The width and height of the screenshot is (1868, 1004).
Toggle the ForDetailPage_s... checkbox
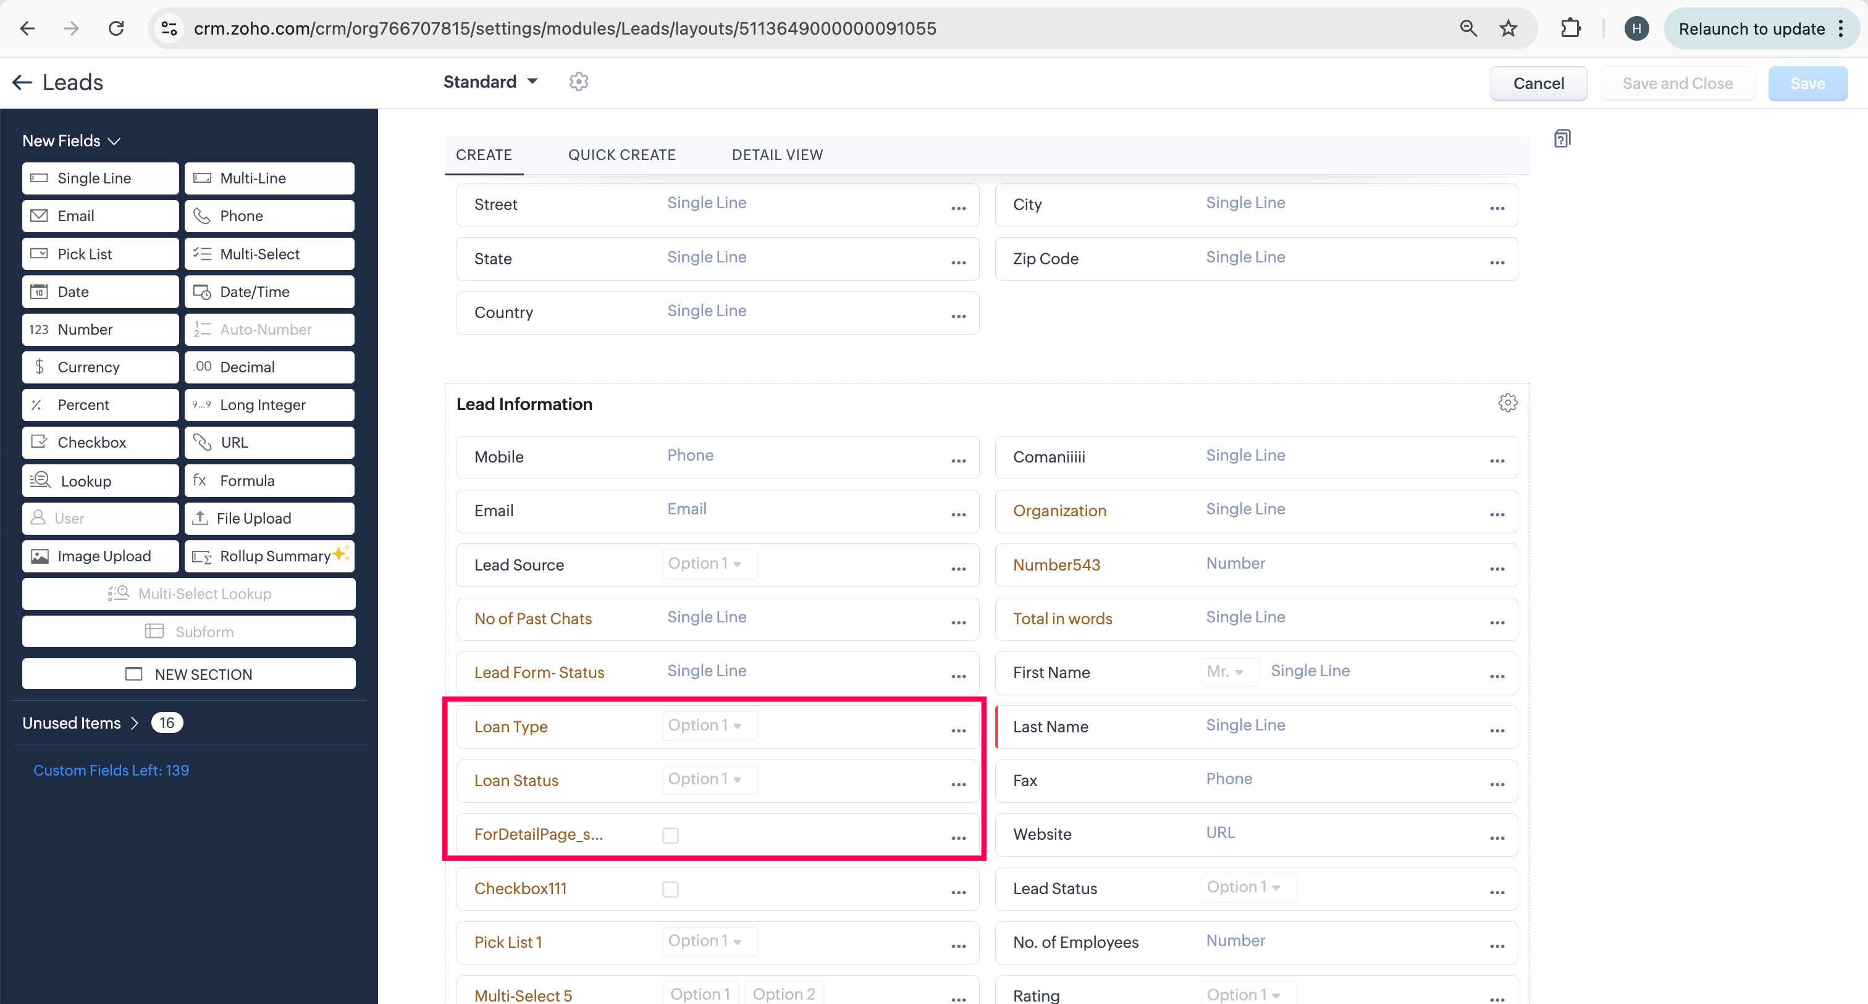tap(670, 835)
